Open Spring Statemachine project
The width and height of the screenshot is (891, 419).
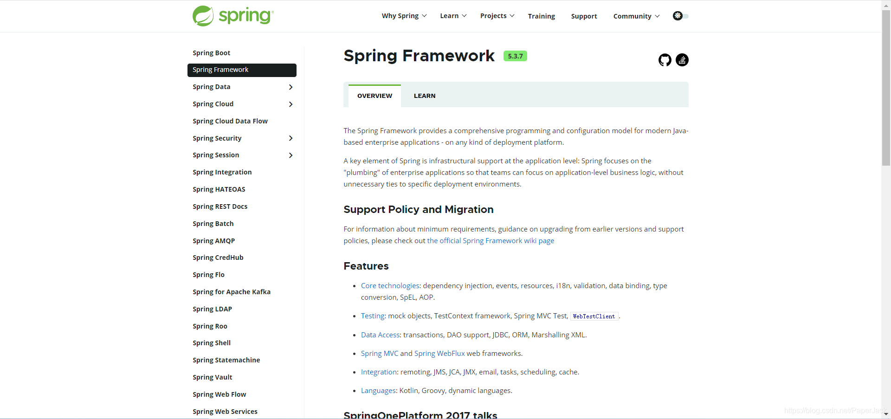point(226,360)
